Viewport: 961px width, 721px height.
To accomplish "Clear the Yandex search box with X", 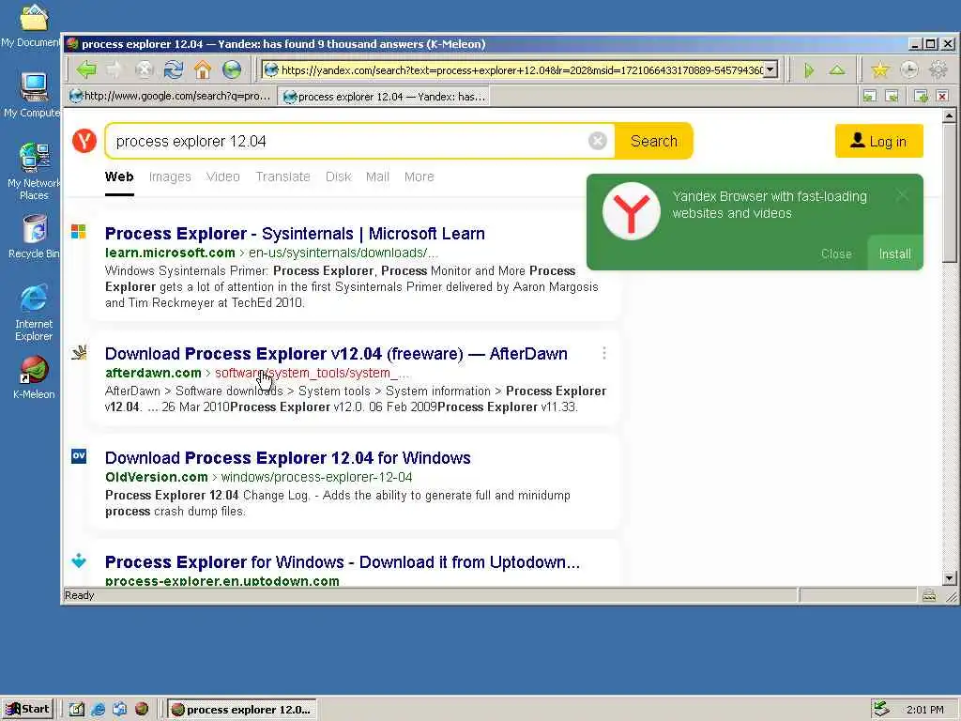I will (598, 141).
